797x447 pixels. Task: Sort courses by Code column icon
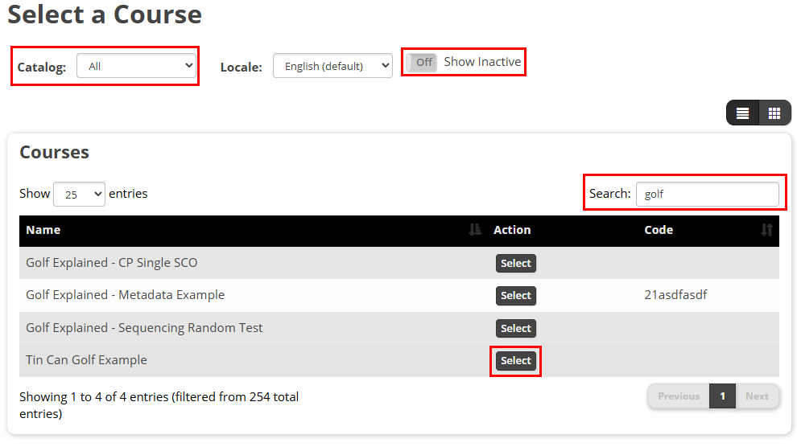pos(766,230)
